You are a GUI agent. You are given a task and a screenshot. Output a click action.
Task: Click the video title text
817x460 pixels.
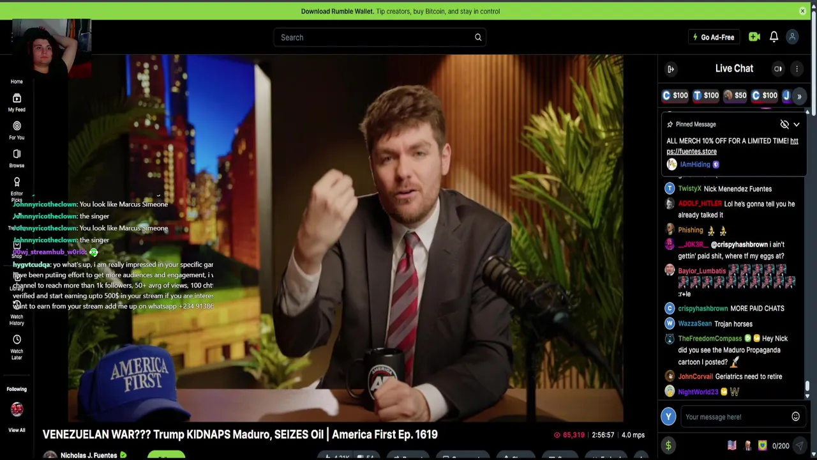240,434
